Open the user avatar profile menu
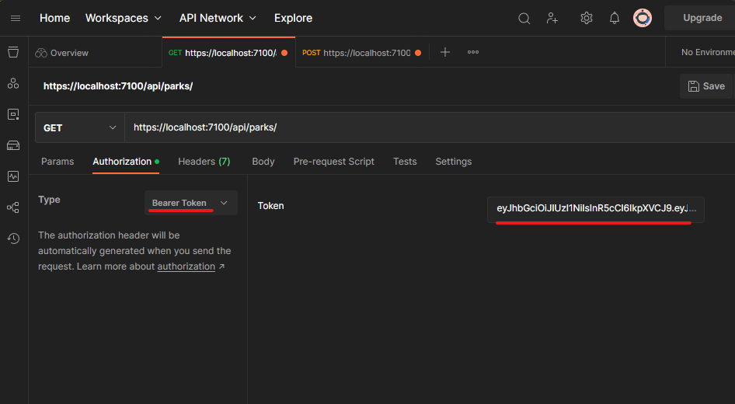The height and width of the screenshot is (404, 735). point(643,19)
